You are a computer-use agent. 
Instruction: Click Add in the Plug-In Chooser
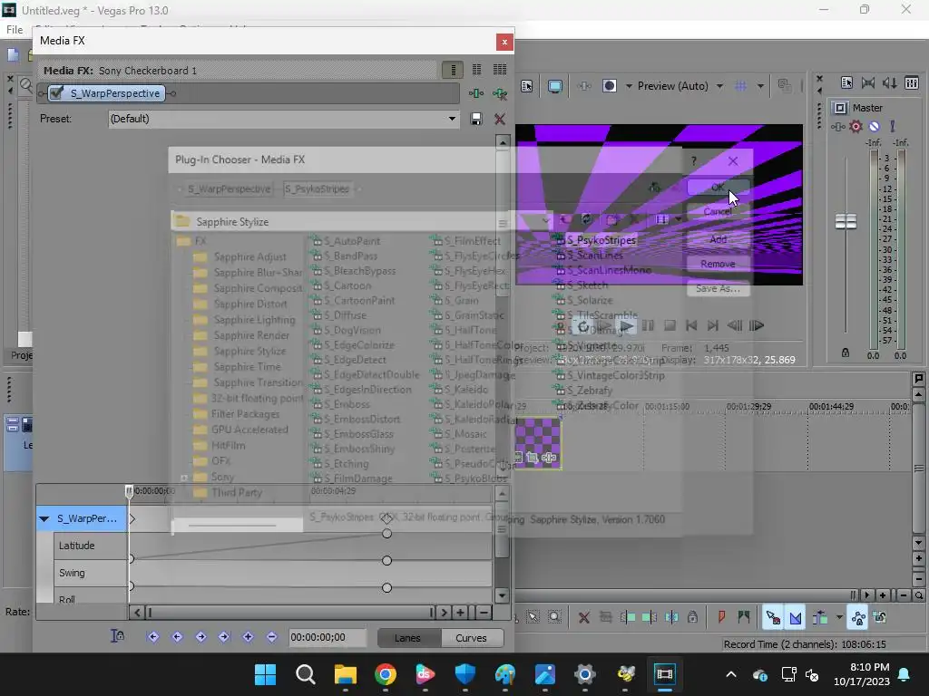click(719, 239)
